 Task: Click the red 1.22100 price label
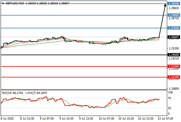[x=174, y=77]
